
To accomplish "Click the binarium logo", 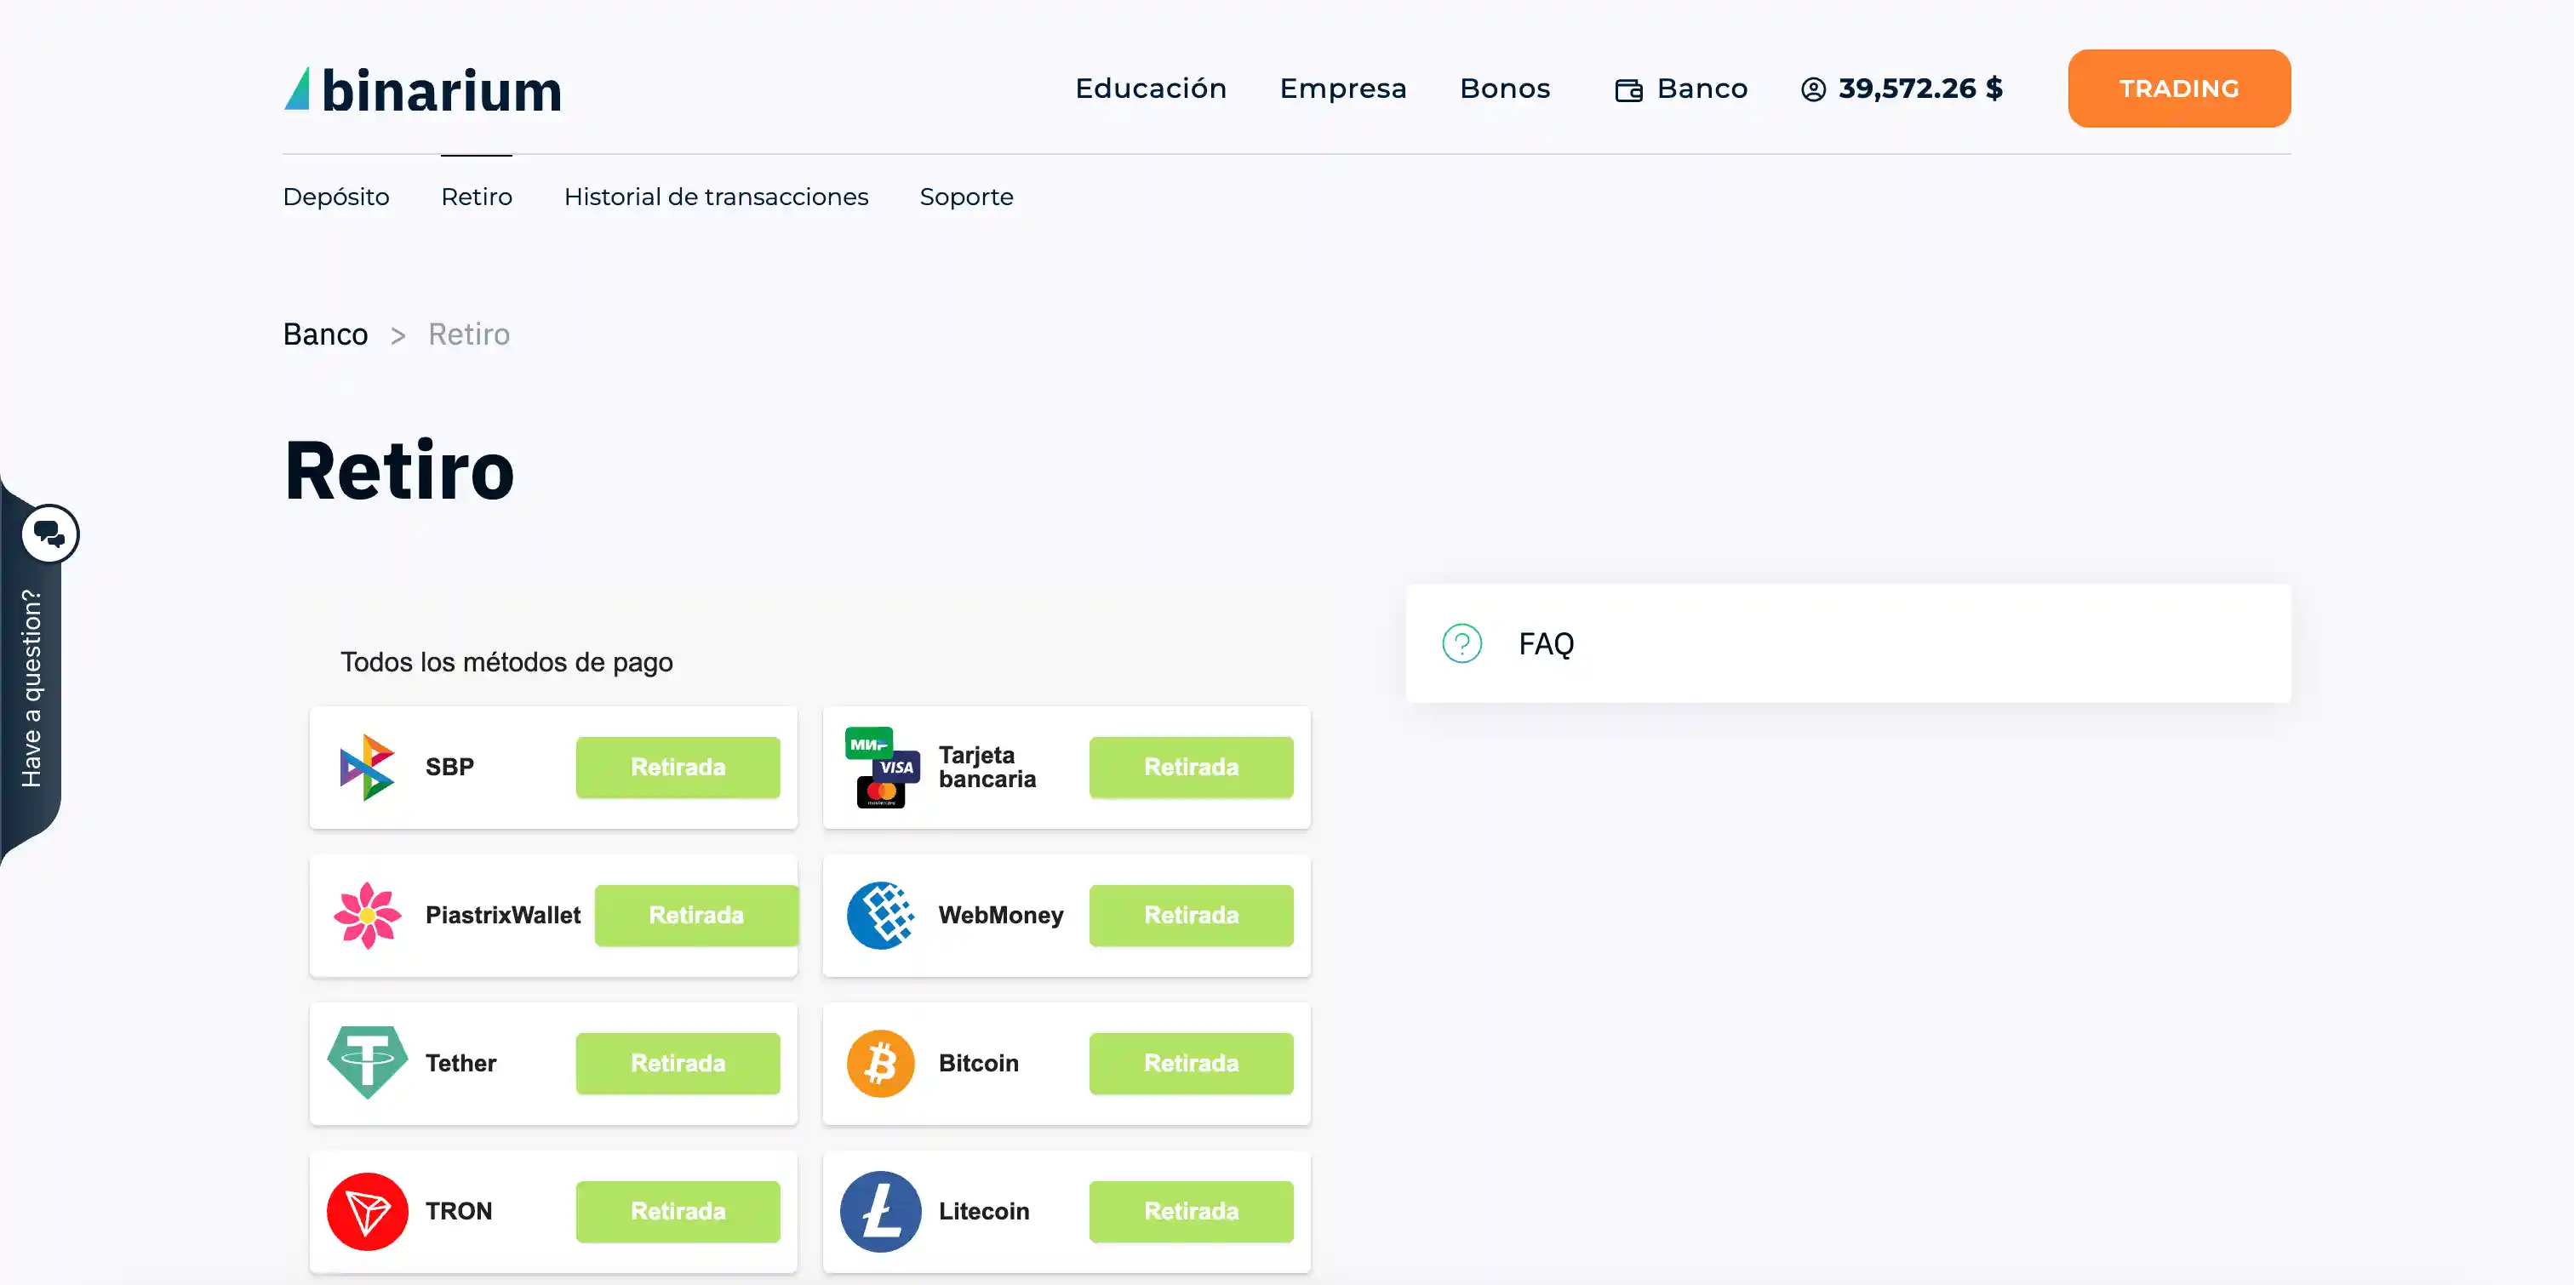I will (x=423, y=90).
